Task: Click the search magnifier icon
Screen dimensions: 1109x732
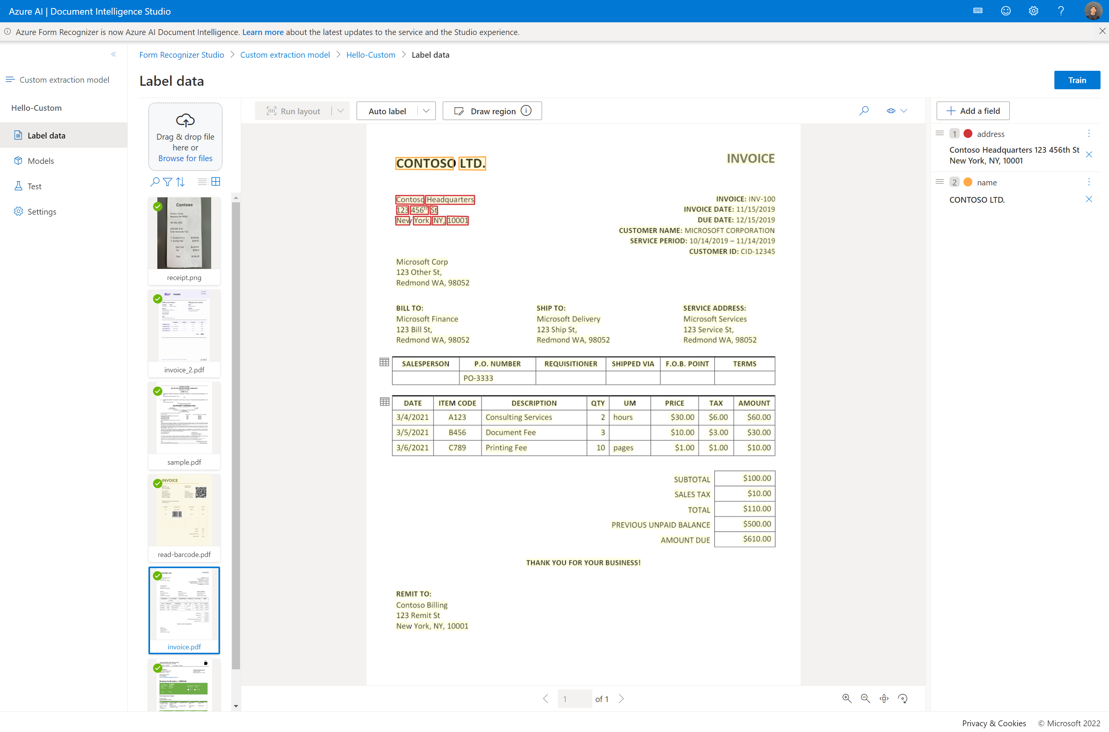Action: [863, 110]
